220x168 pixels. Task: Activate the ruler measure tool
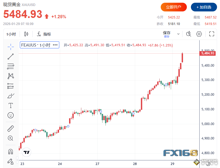11,128
